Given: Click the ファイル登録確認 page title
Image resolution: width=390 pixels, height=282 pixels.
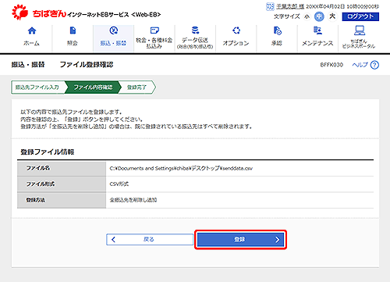Looking at the screenshot, I should 87,65.
